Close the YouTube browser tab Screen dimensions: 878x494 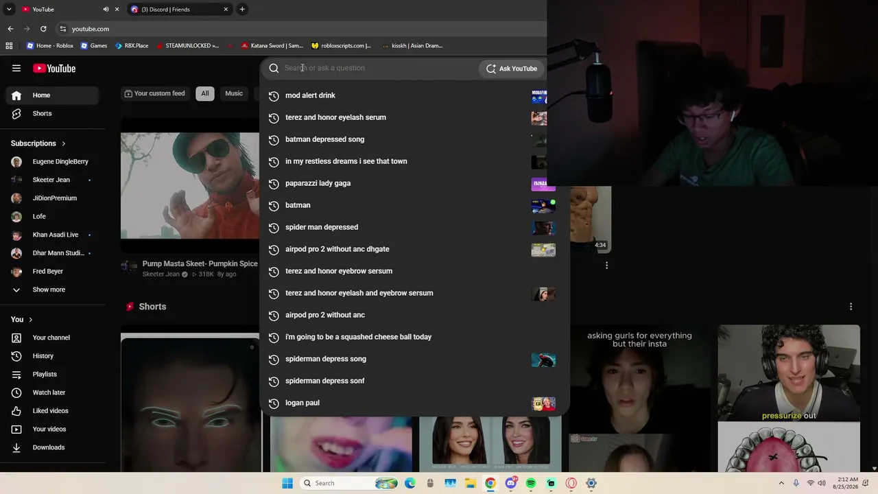click(x=117, y=10)
